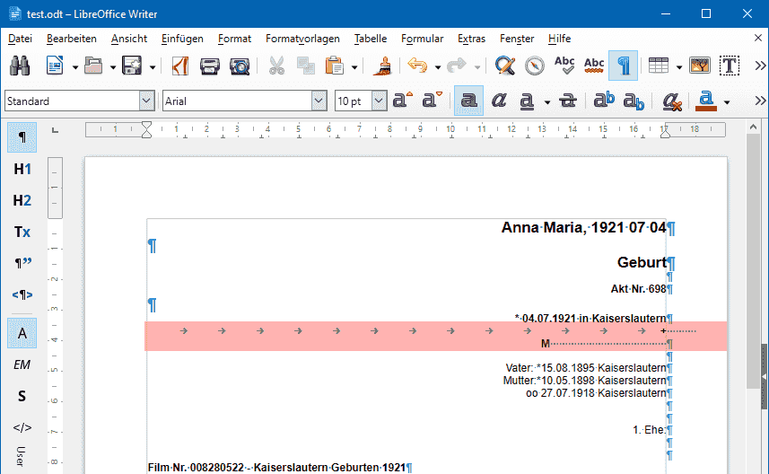This screenshot has height=474, width=769.
Task: Apply Heading 2 style via H2 button
Action: coord(22,201)
